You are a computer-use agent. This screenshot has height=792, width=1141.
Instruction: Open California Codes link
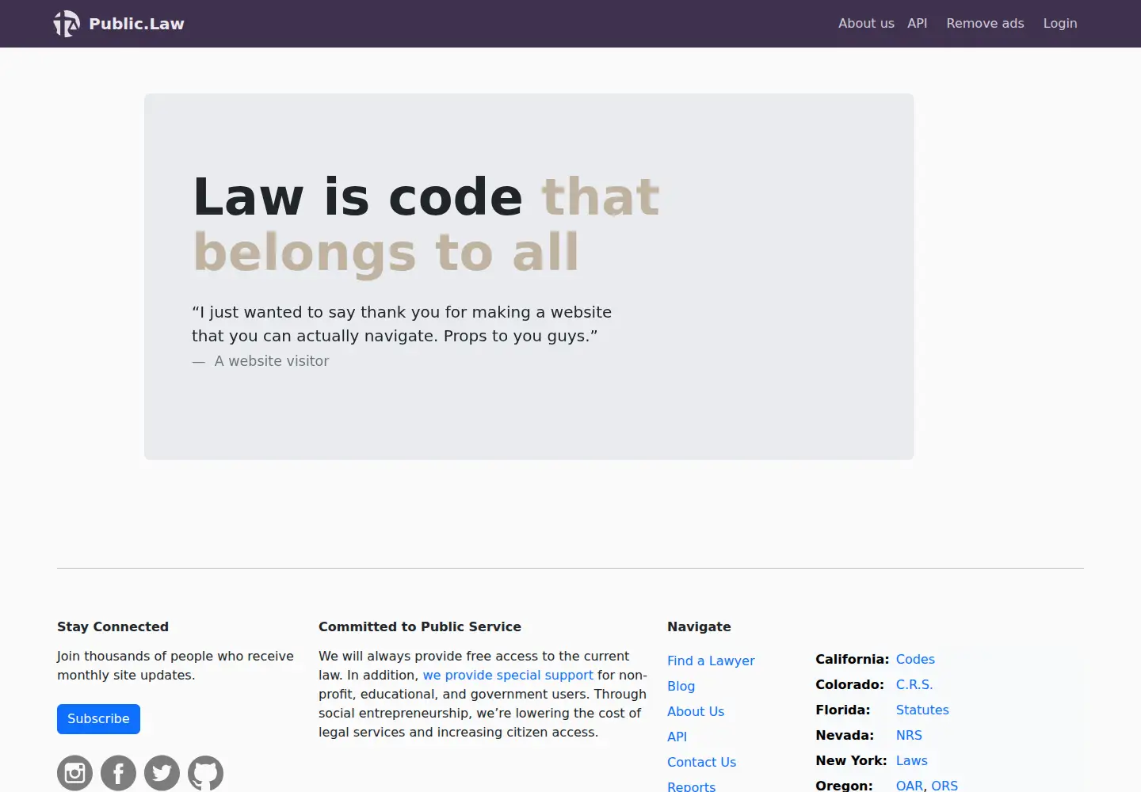pyautogui.click(x=915, y=659)
